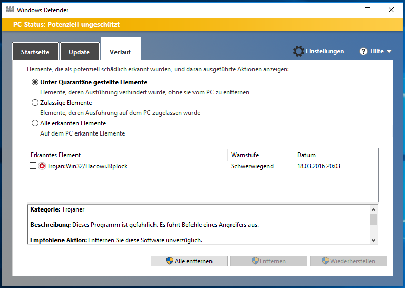Sort by Datum column header

[x=332, y=155]
